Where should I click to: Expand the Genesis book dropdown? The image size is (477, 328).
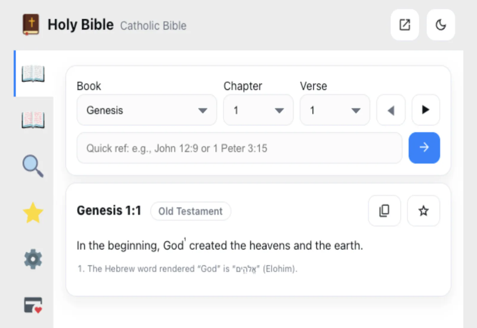(x=146, y=110)
